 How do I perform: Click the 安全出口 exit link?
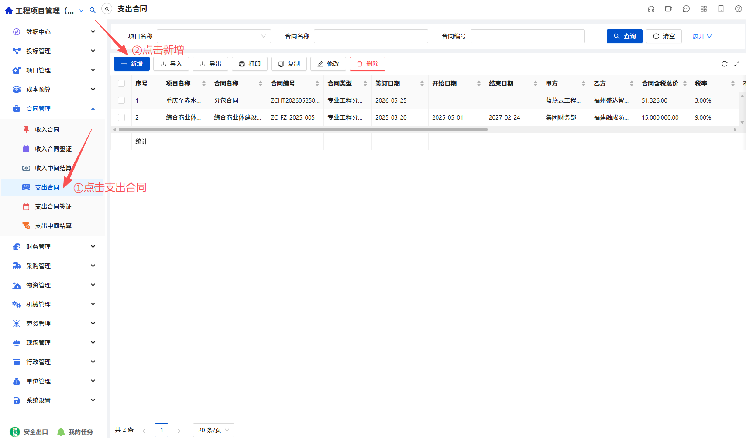(x=29, y=431)
